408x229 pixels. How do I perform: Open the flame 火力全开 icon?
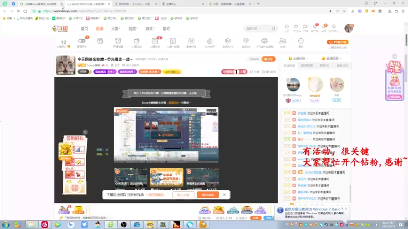click(210, 41)
